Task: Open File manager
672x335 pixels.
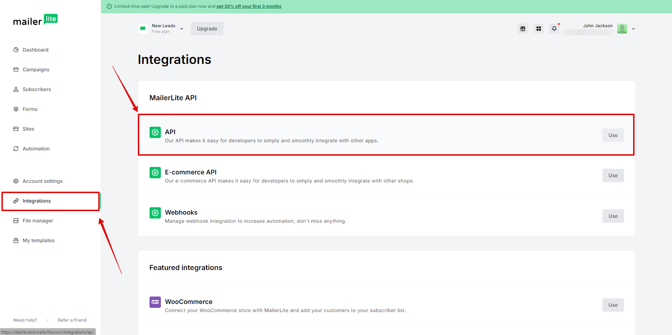Action: [38, 221]
